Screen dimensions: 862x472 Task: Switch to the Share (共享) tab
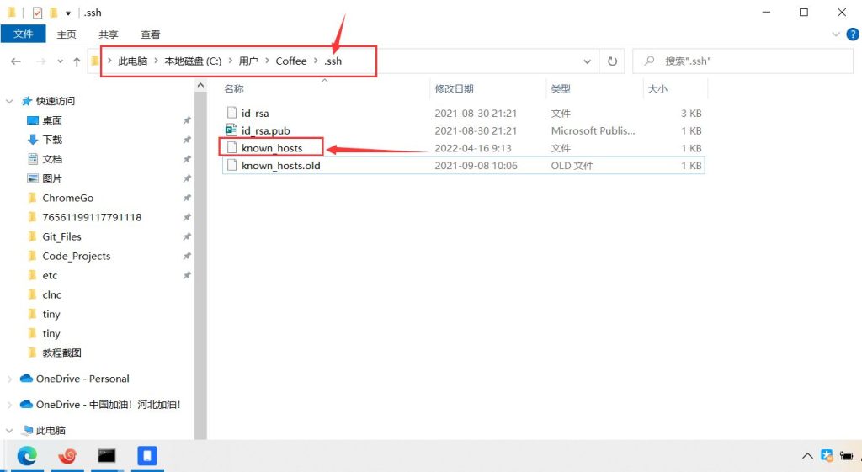click(x=109, y=34)
